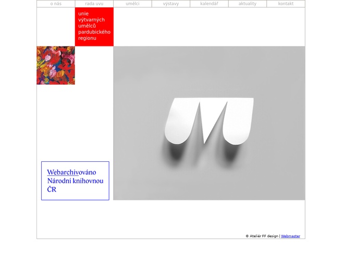
Task: Open the 'výstavy' section
Action: 170,4
